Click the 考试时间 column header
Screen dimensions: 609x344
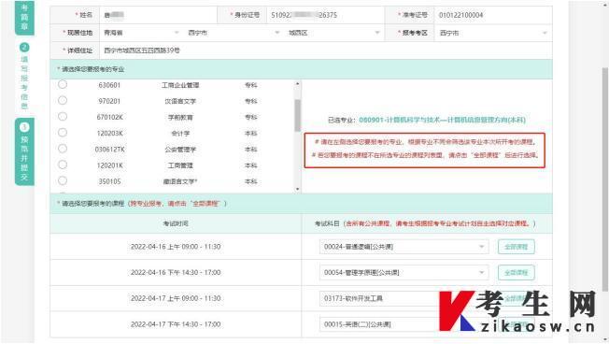(176, 223)
